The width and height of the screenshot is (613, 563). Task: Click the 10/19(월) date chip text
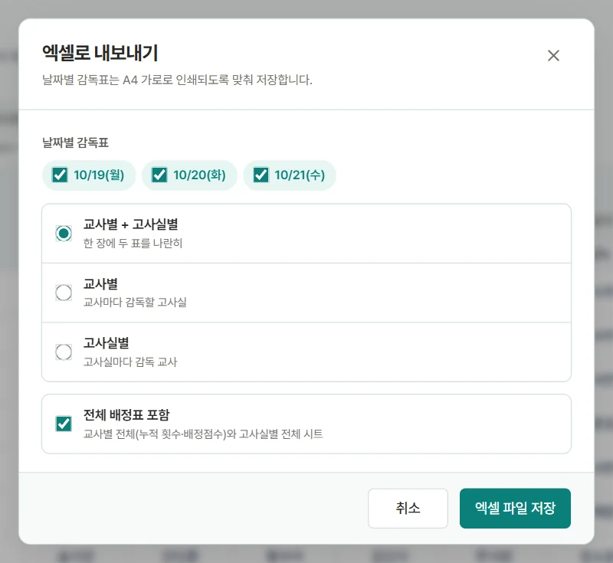99,175
